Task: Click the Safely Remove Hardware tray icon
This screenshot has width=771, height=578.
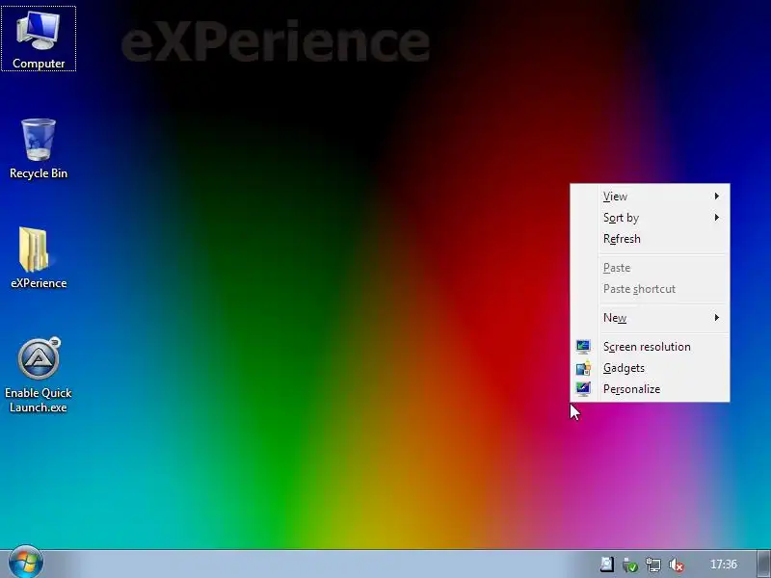Action: pos(629,565)
